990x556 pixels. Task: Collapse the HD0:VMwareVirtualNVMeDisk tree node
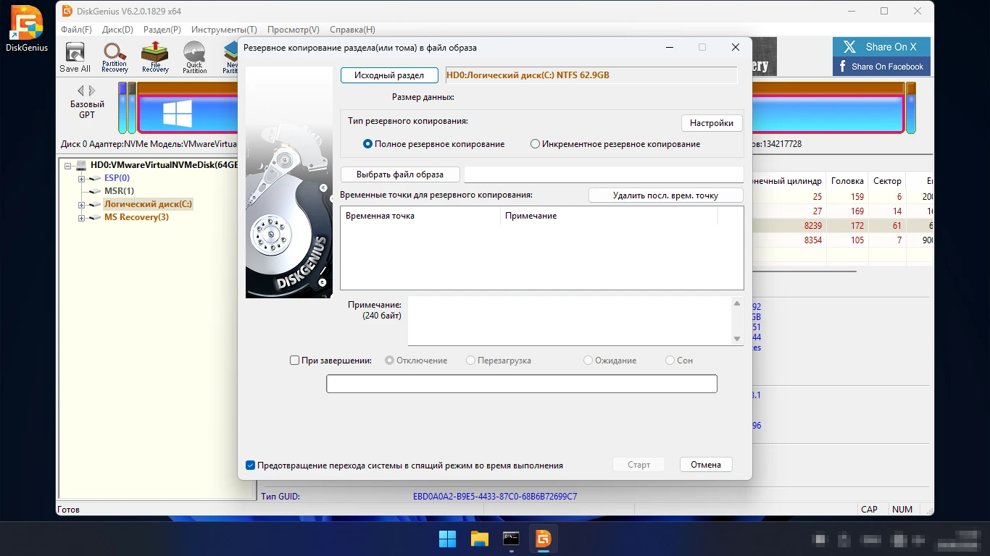pos(69,165)
